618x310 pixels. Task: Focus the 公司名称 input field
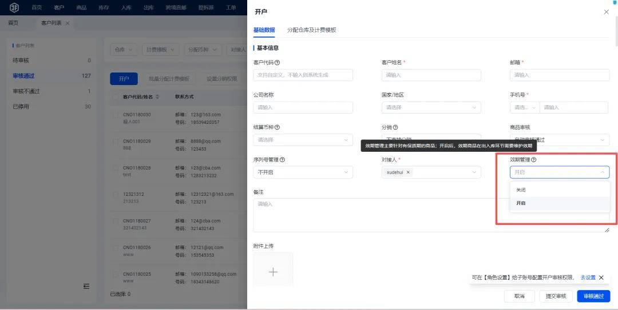pyautogui.click(x=303, y=107)
